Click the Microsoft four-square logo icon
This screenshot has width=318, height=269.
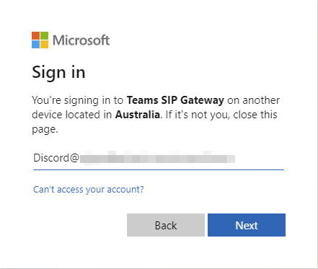click(x=40, y=40)
